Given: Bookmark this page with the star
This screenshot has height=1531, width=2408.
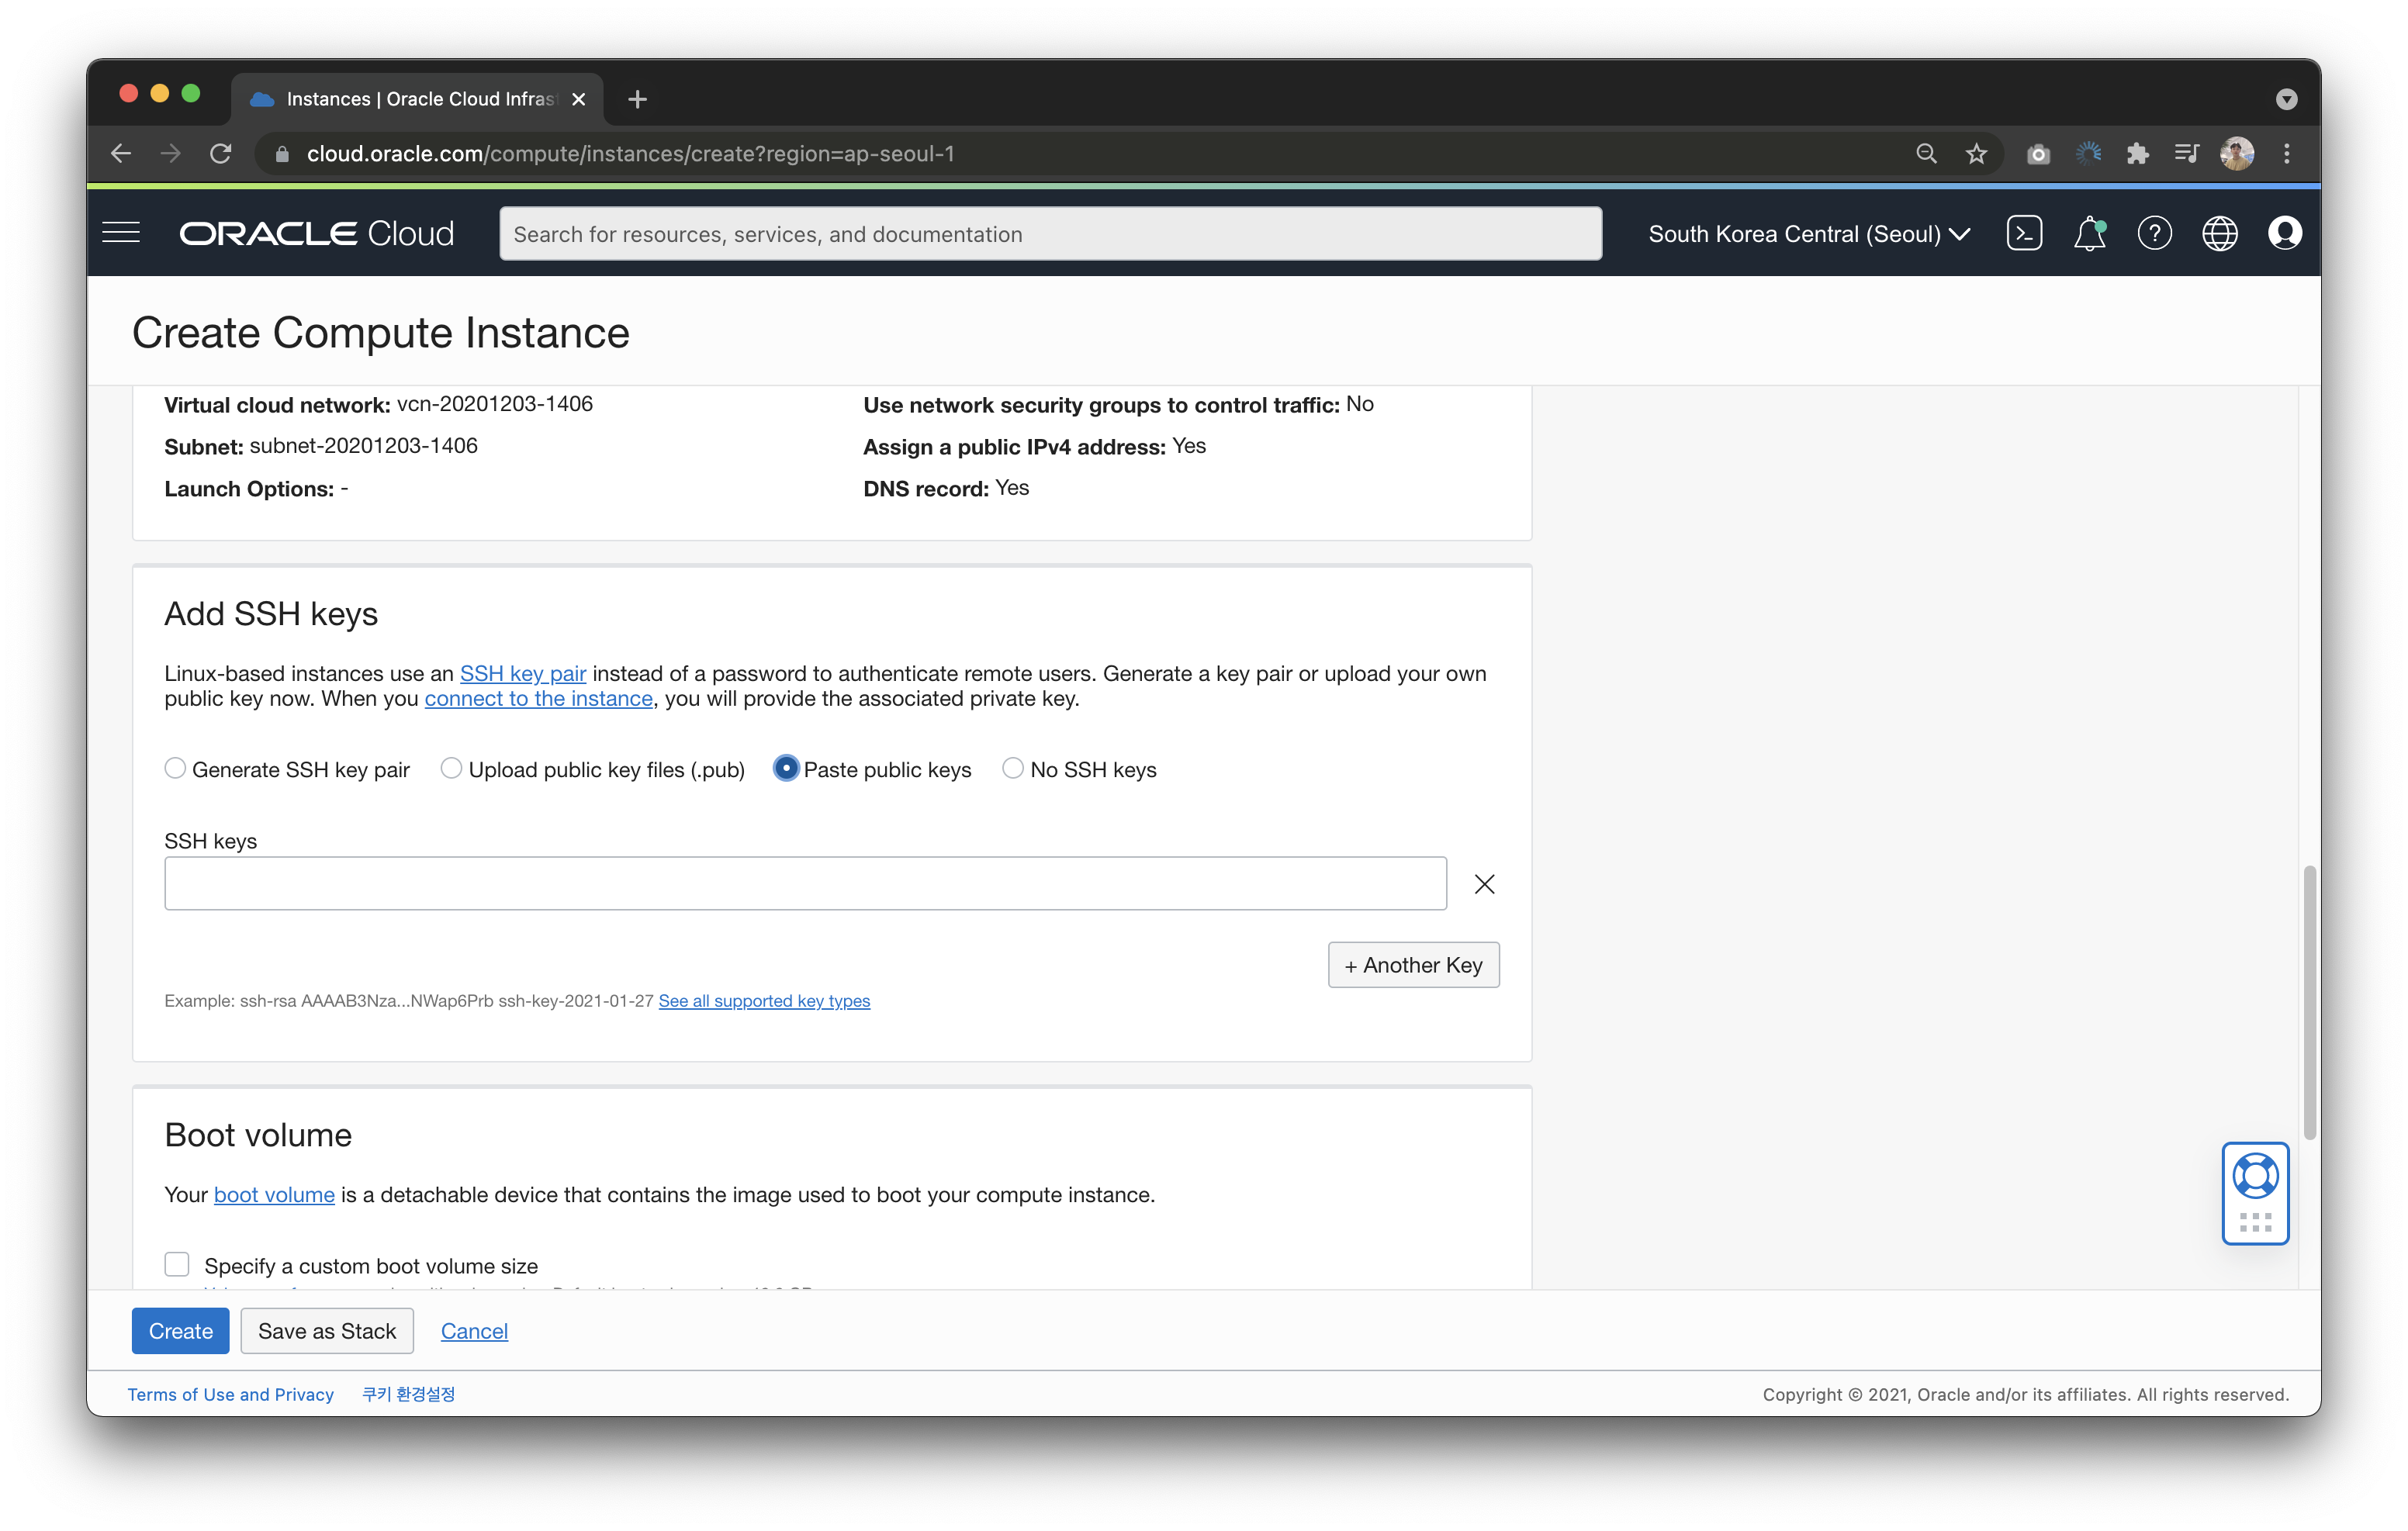Looking at the screenshot, I should coord(1975,153).
